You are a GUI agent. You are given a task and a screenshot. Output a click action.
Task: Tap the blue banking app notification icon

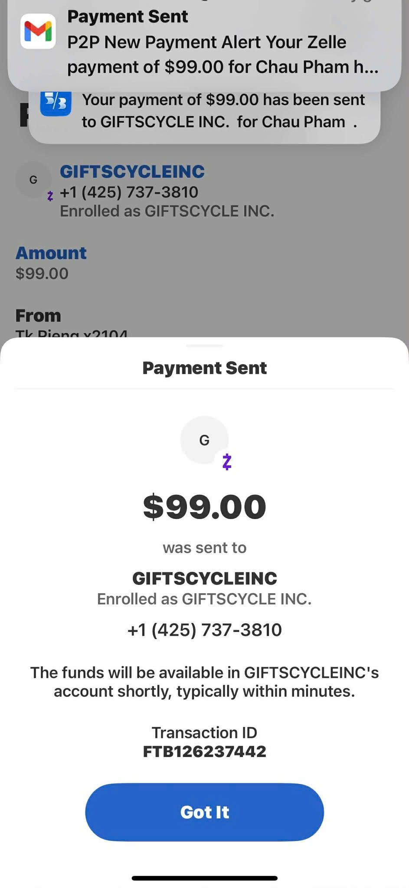tap(56, 103)
